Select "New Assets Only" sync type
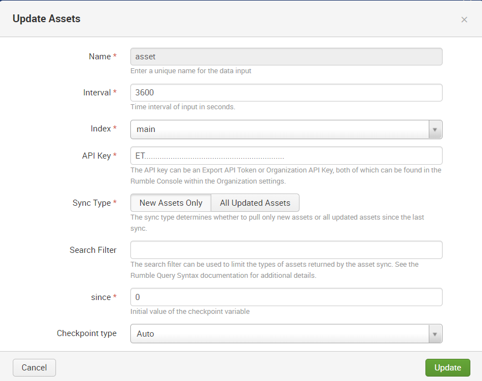 [170, 202]
